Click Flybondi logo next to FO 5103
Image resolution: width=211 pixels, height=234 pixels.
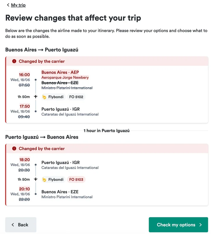pyautogui.click(x=44, y=180)
